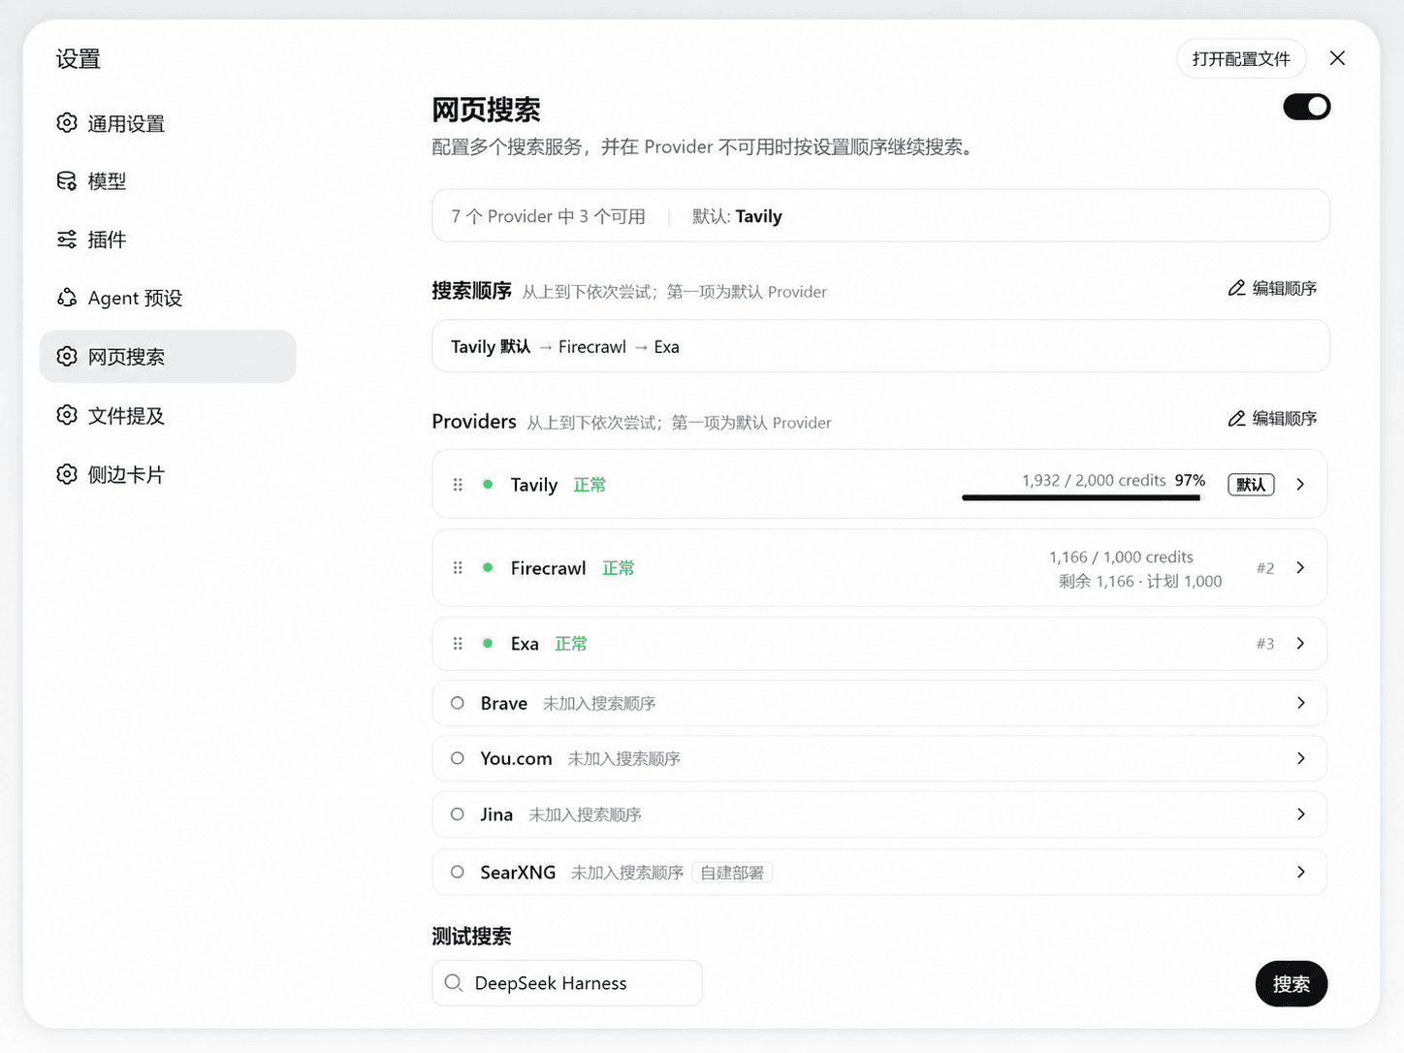Expand the Brave provider row chevron
Viewport: 1404px width, 1053px height.
tap(1300, 702)
